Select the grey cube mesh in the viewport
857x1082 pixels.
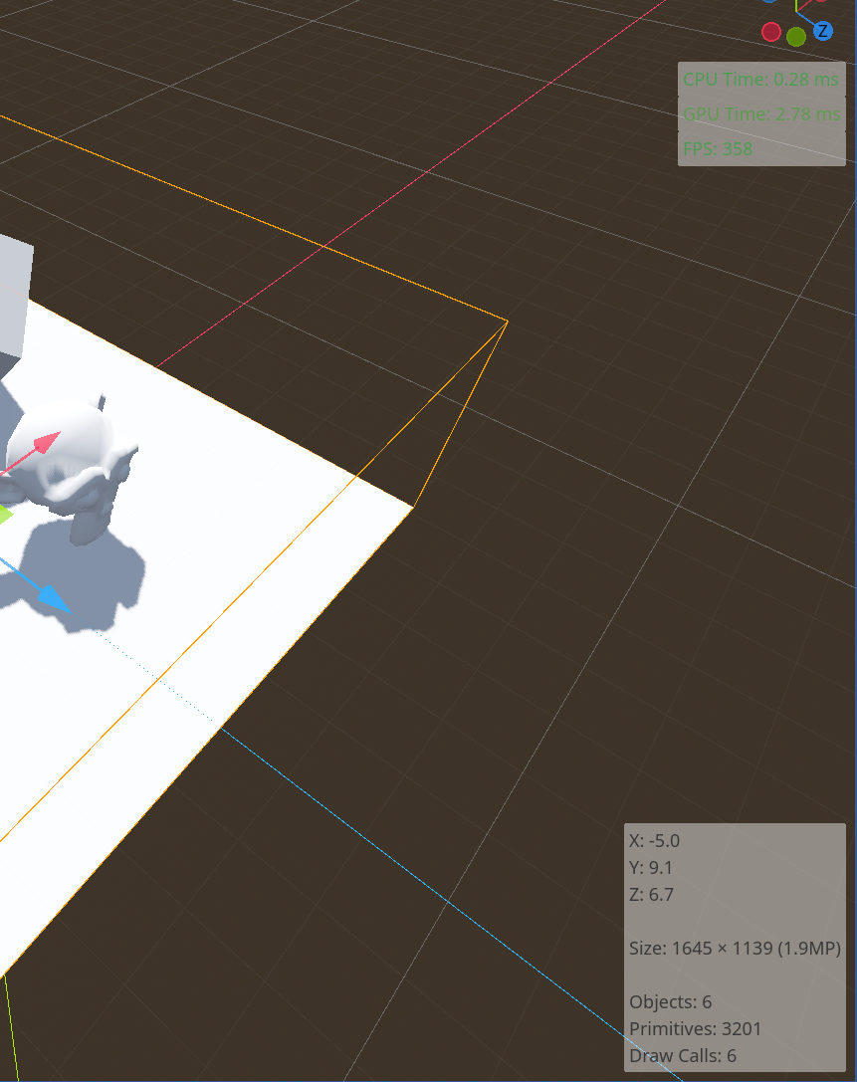point(14,297)
